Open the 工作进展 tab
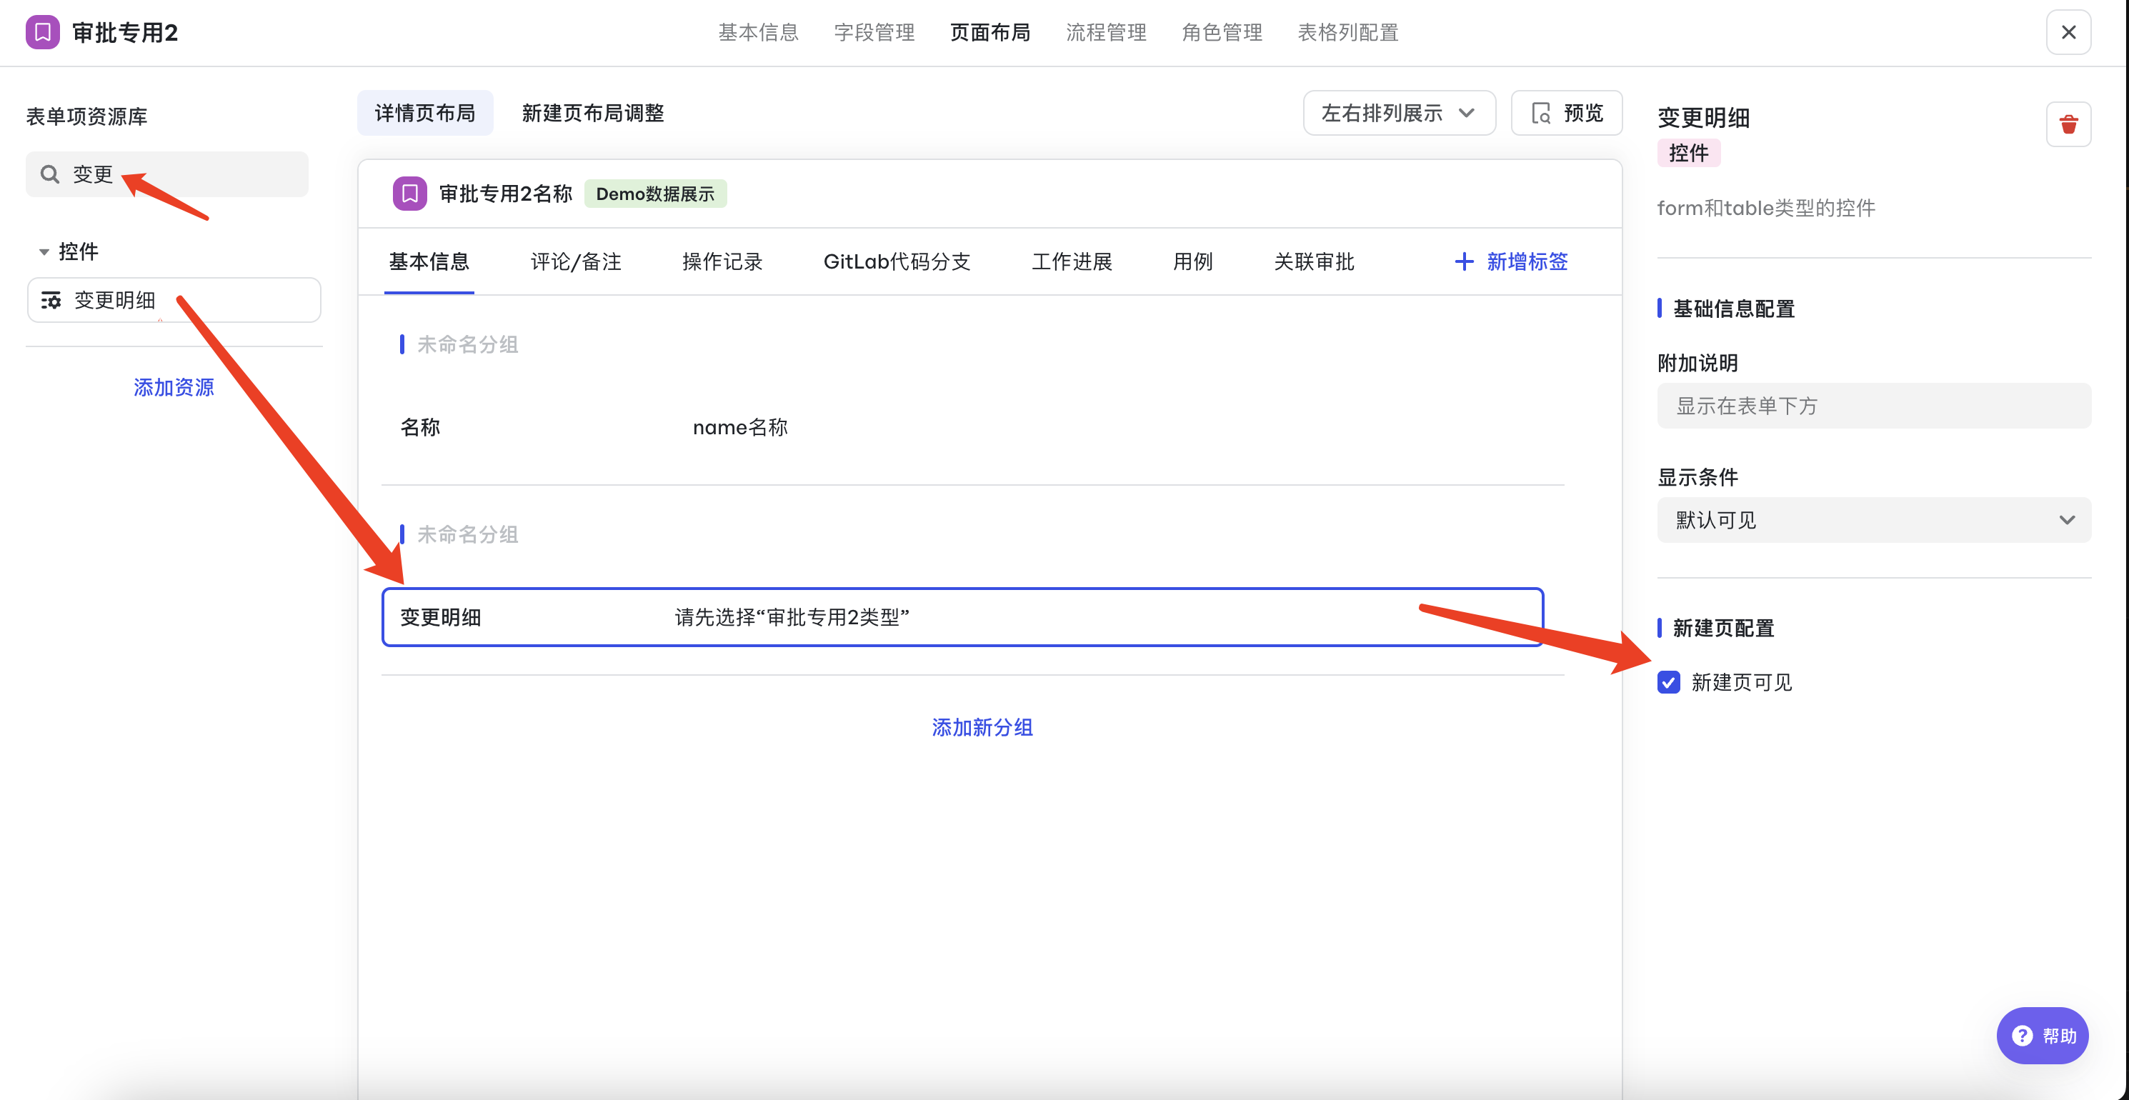The width and height of the screenshot is (2129, 1100). [1072, 262]
